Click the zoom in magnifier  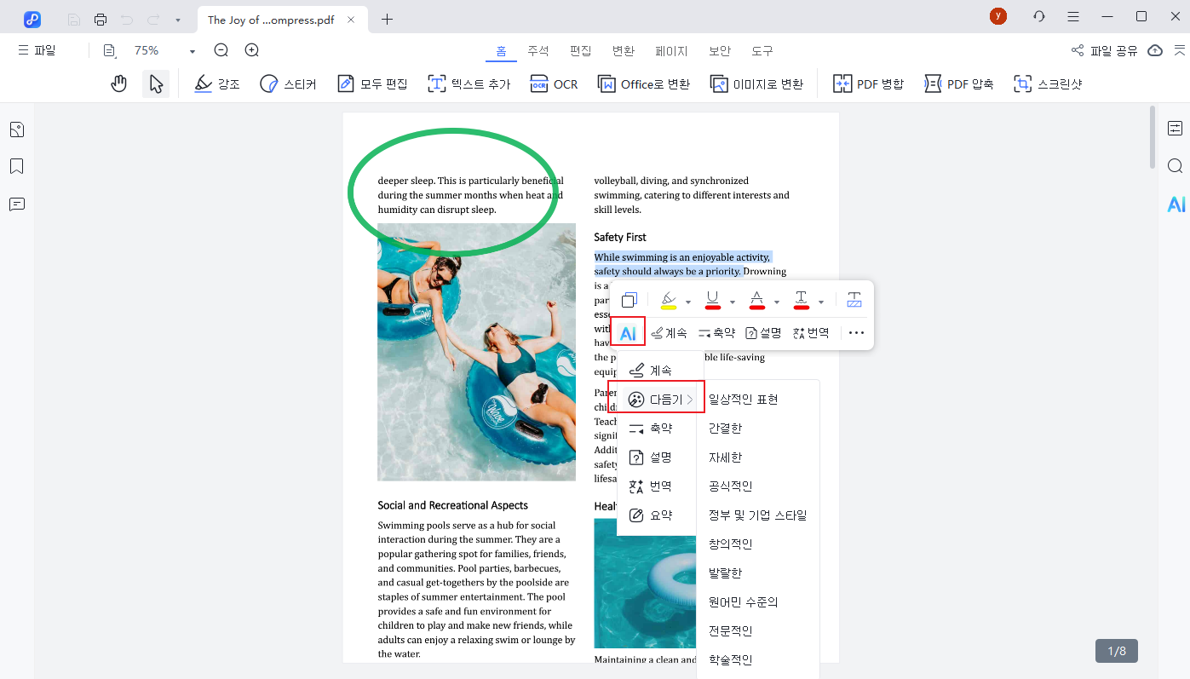tap(252, 50)
